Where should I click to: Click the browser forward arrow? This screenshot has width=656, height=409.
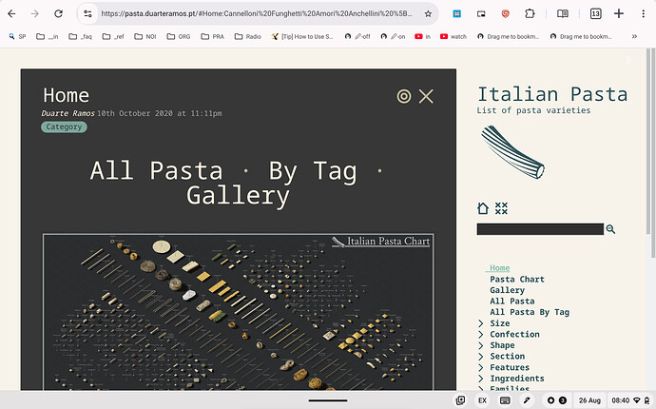(x=35, y=14)
